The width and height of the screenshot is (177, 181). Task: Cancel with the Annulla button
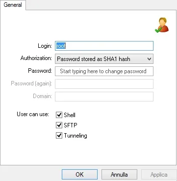pos(119,175)
